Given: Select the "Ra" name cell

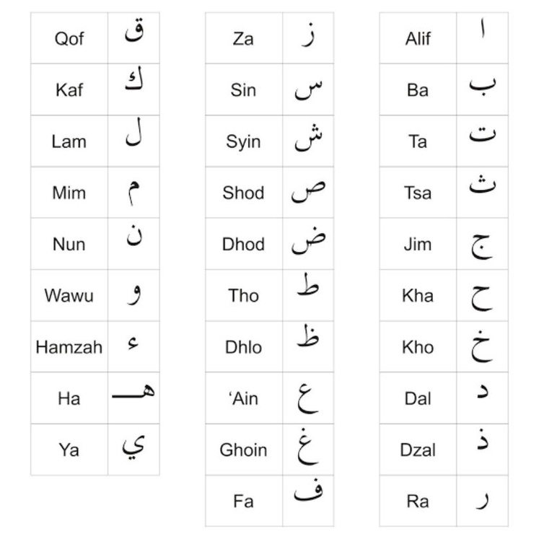Looking at the screenshot, I should 418,501.
